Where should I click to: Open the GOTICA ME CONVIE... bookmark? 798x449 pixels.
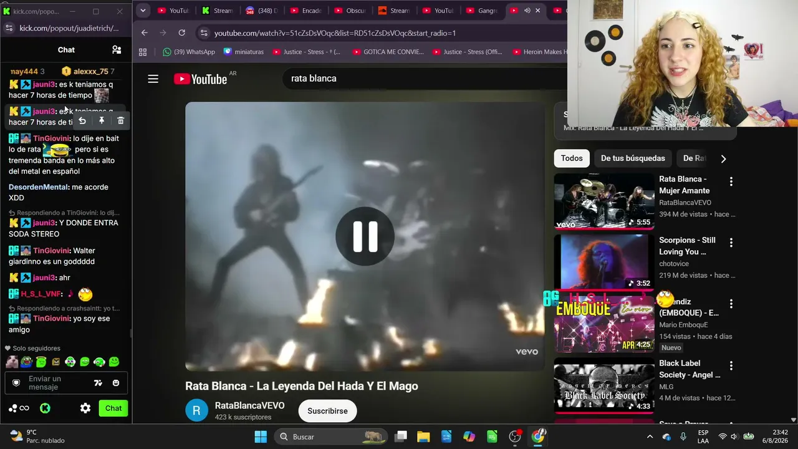[388, 52]
